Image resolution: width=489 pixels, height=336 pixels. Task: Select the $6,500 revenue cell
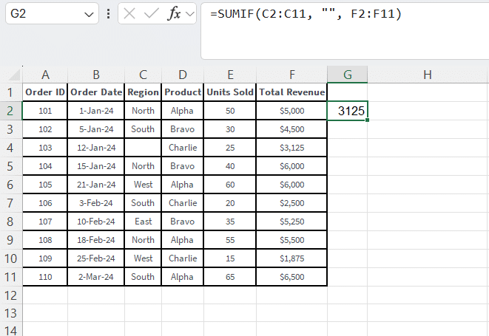tap(291, 277)
